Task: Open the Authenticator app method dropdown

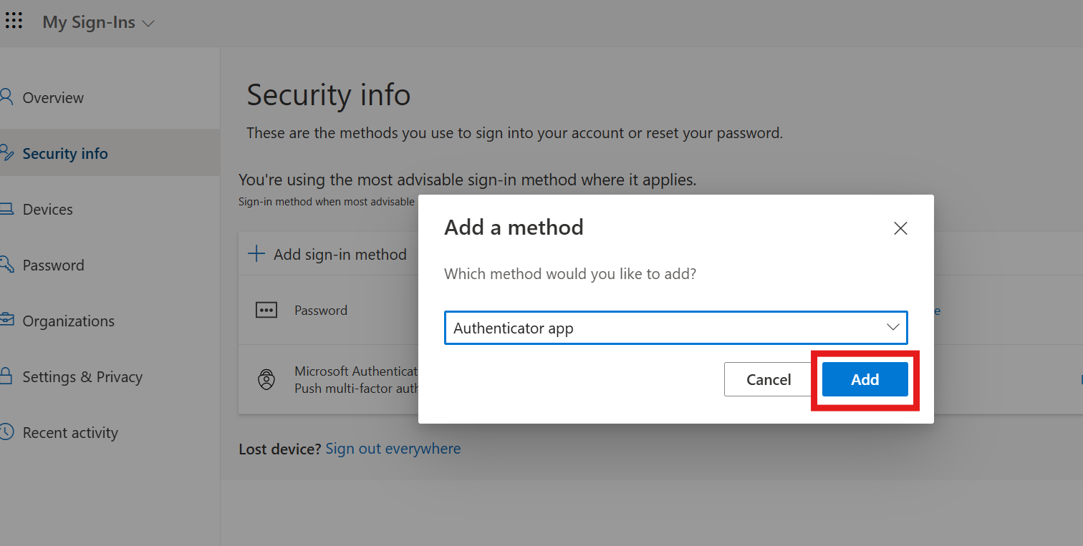Action: (x=676, y=328)
